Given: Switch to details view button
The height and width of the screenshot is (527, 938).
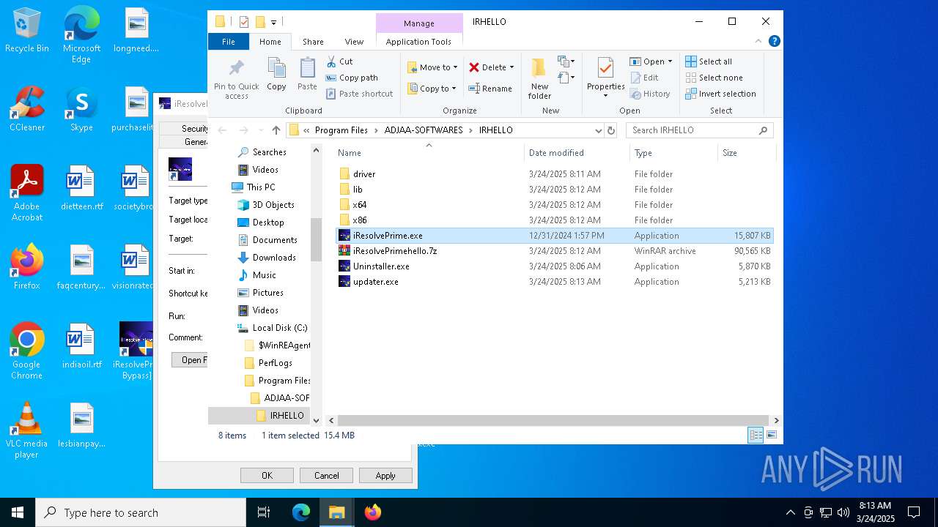Looking at the screenshot, I should [756, 436].
